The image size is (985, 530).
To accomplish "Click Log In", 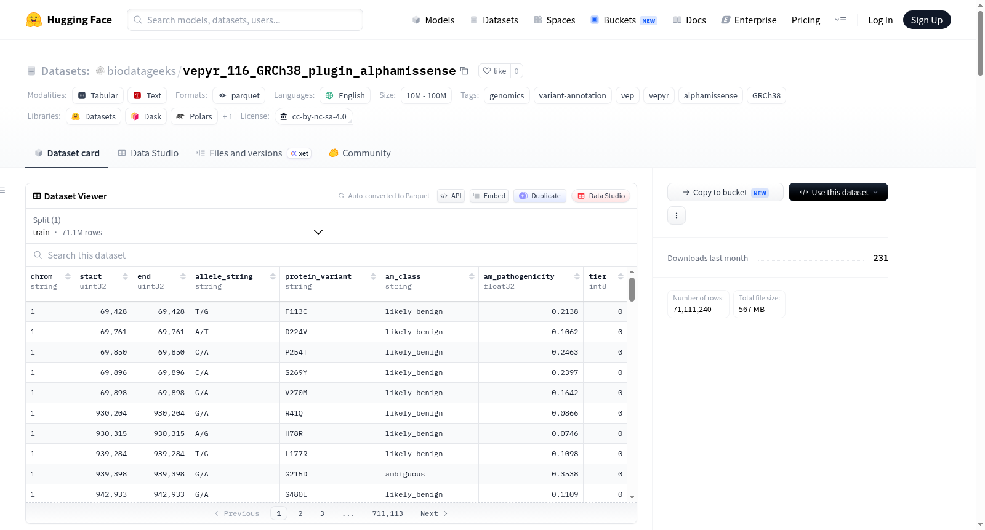I will point(880,20).
